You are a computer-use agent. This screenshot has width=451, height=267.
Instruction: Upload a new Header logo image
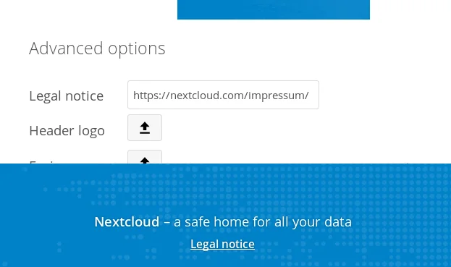(145, 128)
